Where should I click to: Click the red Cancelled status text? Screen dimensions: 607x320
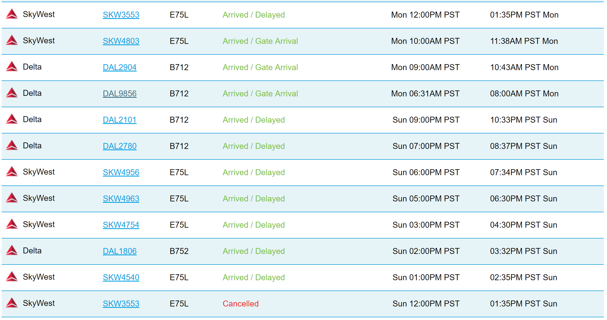(241, 304)
